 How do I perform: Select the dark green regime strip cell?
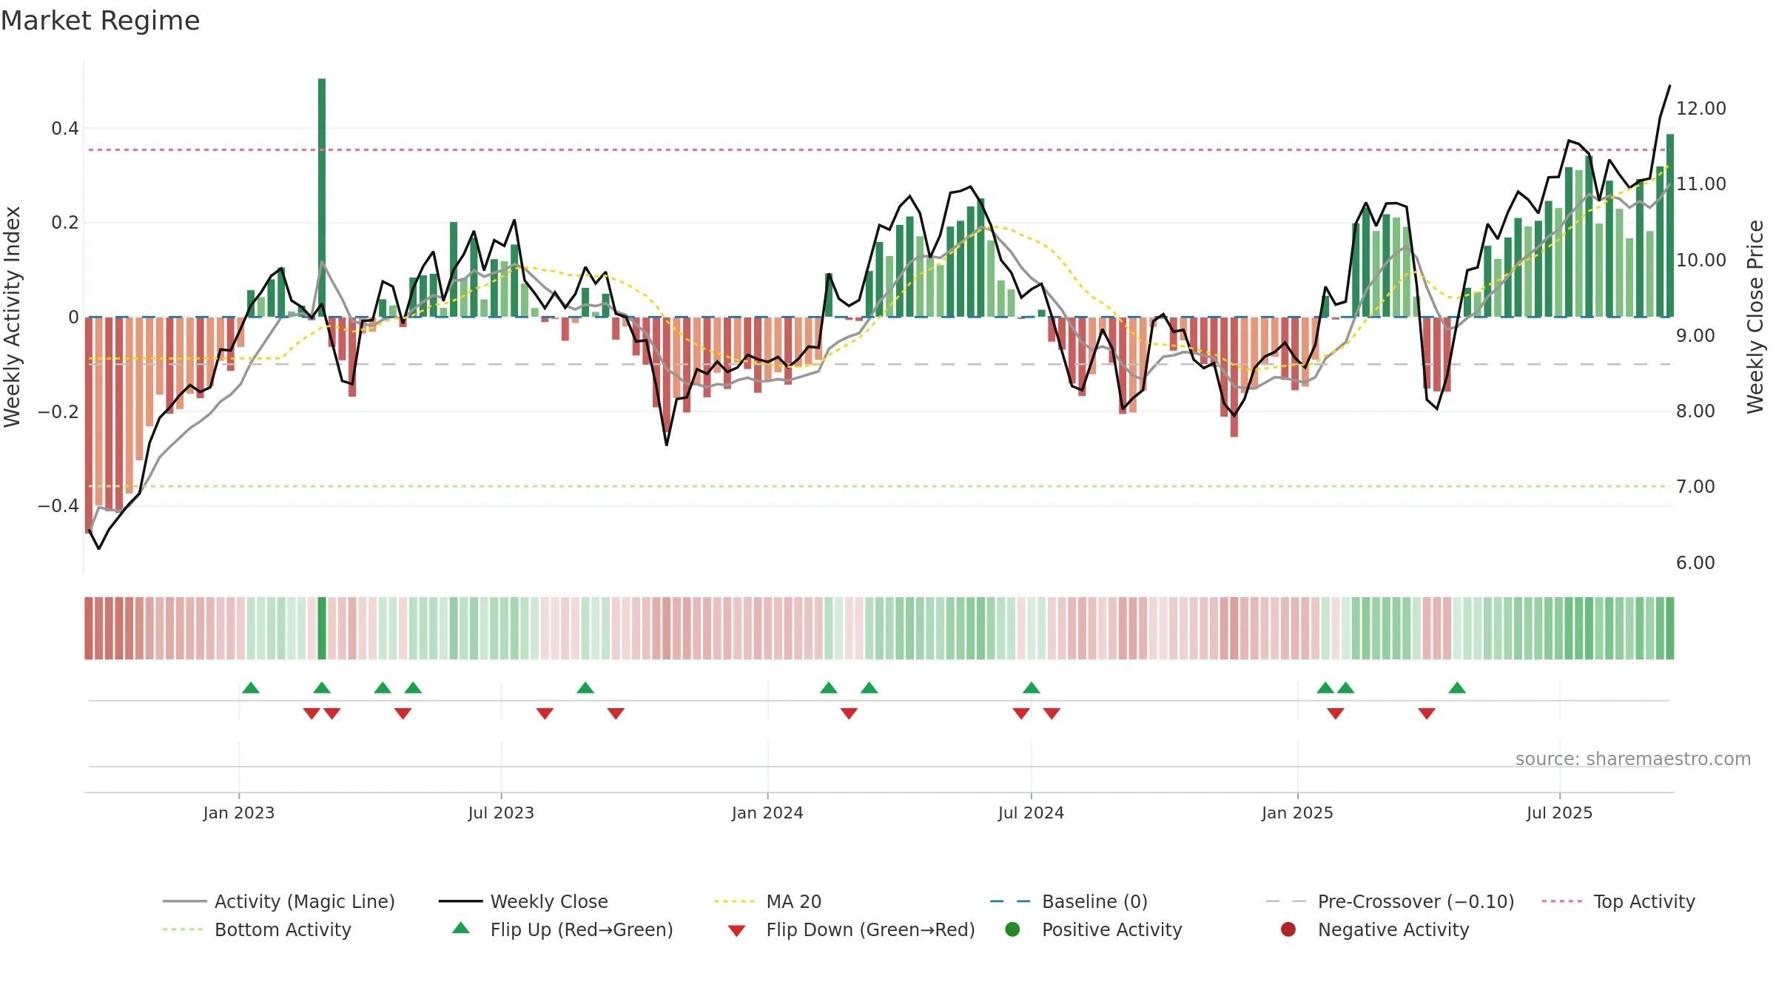(x=322, y=628)
